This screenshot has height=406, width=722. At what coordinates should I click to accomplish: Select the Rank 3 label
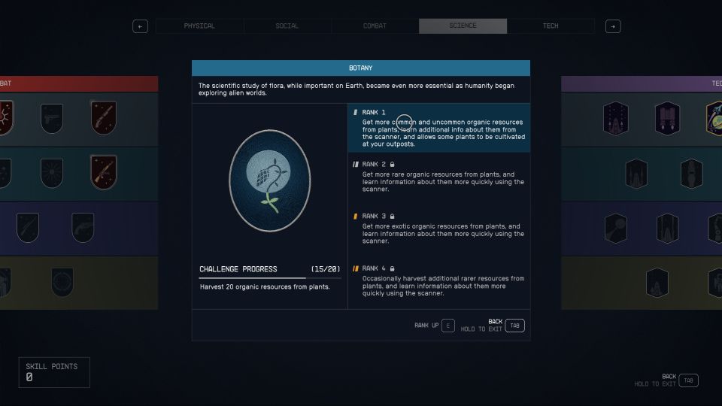pos(374,217)
